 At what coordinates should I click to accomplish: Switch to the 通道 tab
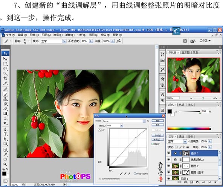click(182, 137)
